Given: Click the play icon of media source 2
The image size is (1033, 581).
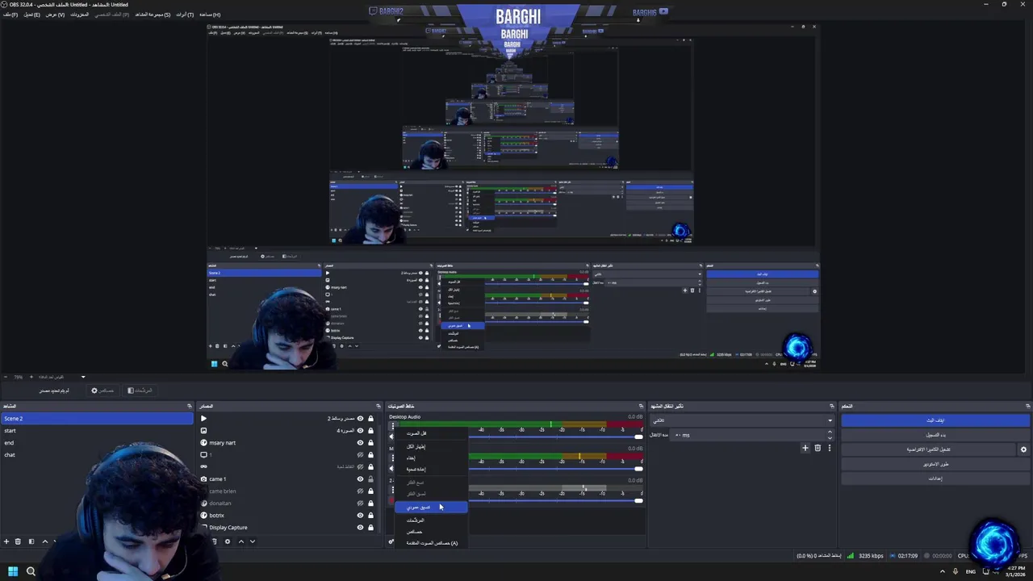Looking at the screenshot, I should coord(203,419).
